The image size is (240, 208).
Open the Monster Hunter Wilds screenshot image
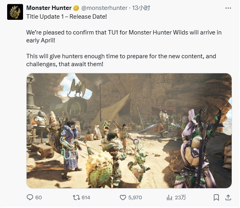pyautogui.click(x=129, y=131)
